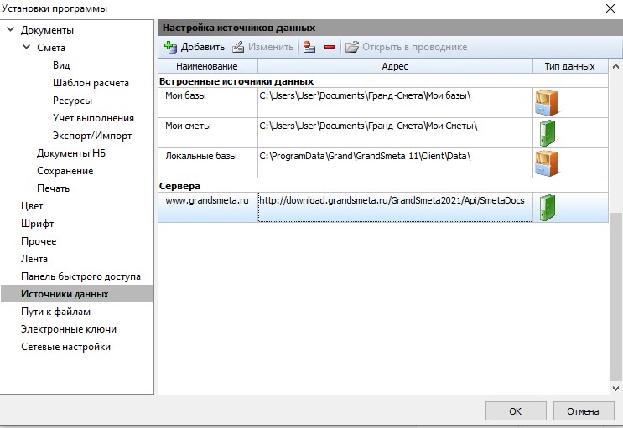
Task: Click the server source icon in toolbar
Action: (309, 47)
